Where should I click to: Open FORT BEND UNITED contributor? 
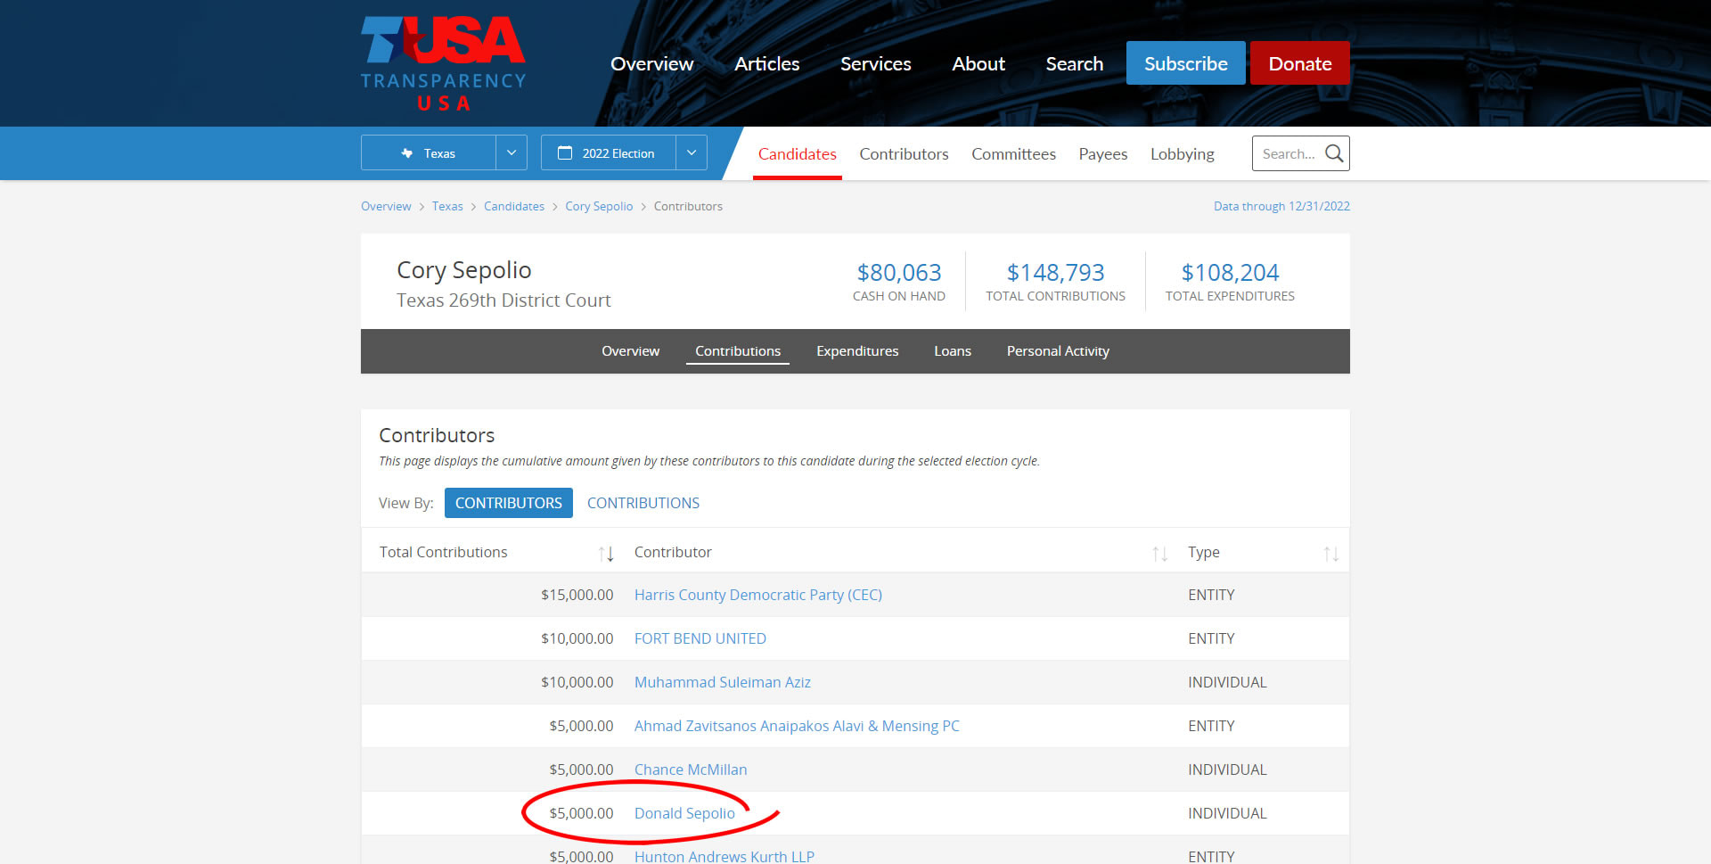(700, 638)
